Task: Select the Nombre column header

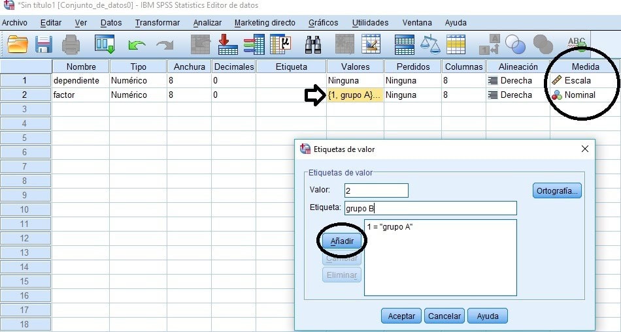Action: [81, 67]
